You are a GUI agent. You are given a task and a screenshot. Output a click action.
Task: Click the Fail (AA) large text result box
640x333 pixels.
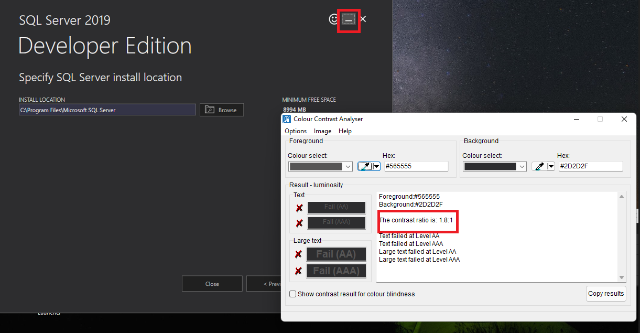336,254
